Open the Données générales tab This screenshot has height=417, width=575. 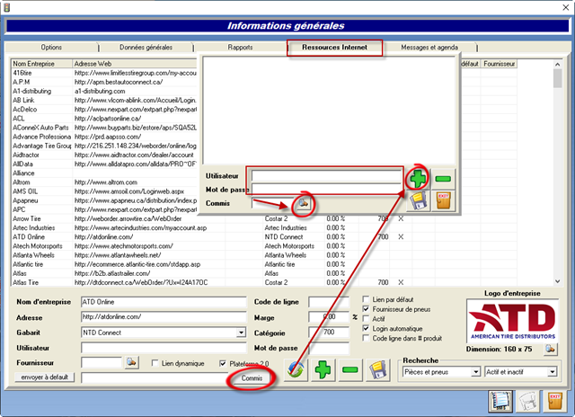146,47
